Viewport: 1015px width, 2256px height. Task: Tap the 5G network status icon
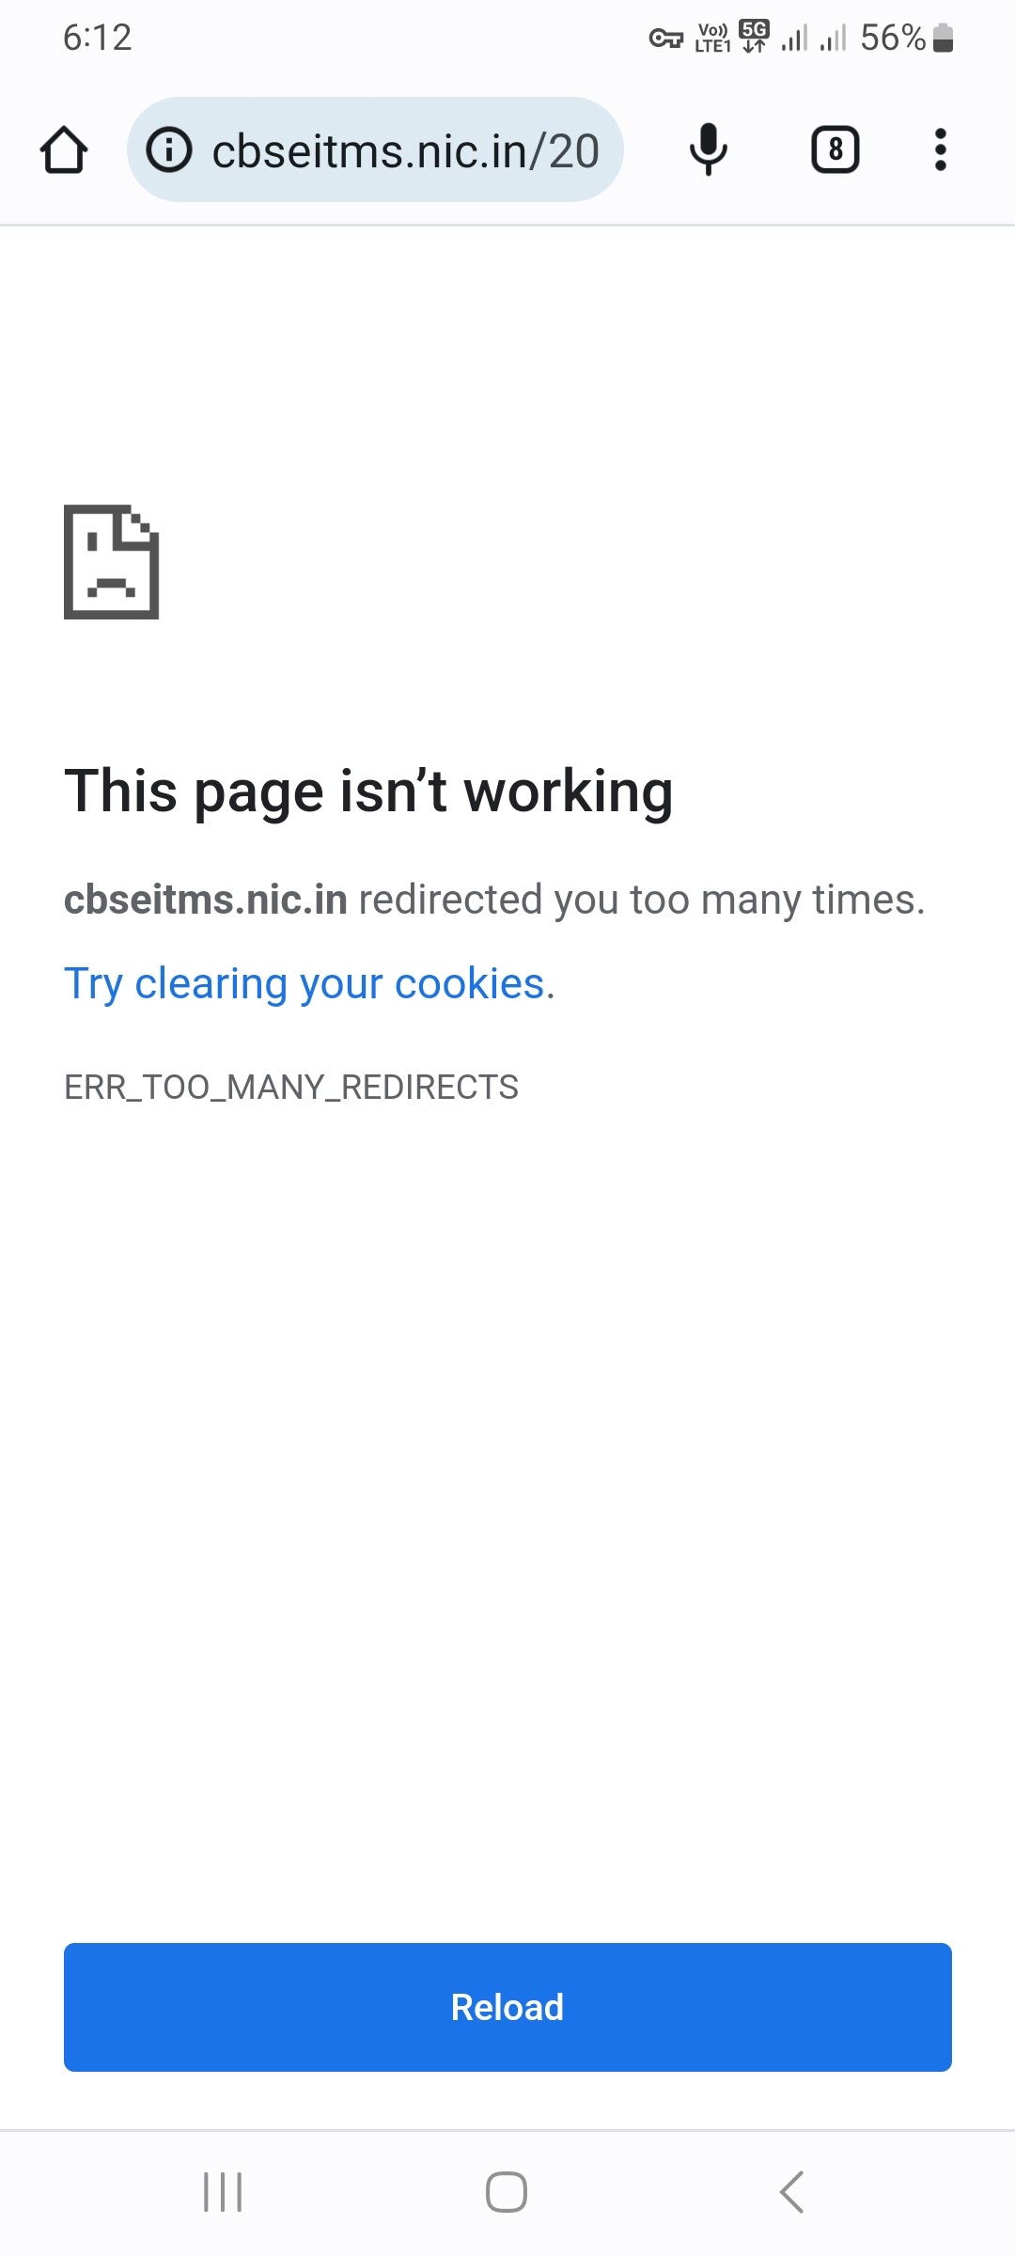(x=754, y=37)
